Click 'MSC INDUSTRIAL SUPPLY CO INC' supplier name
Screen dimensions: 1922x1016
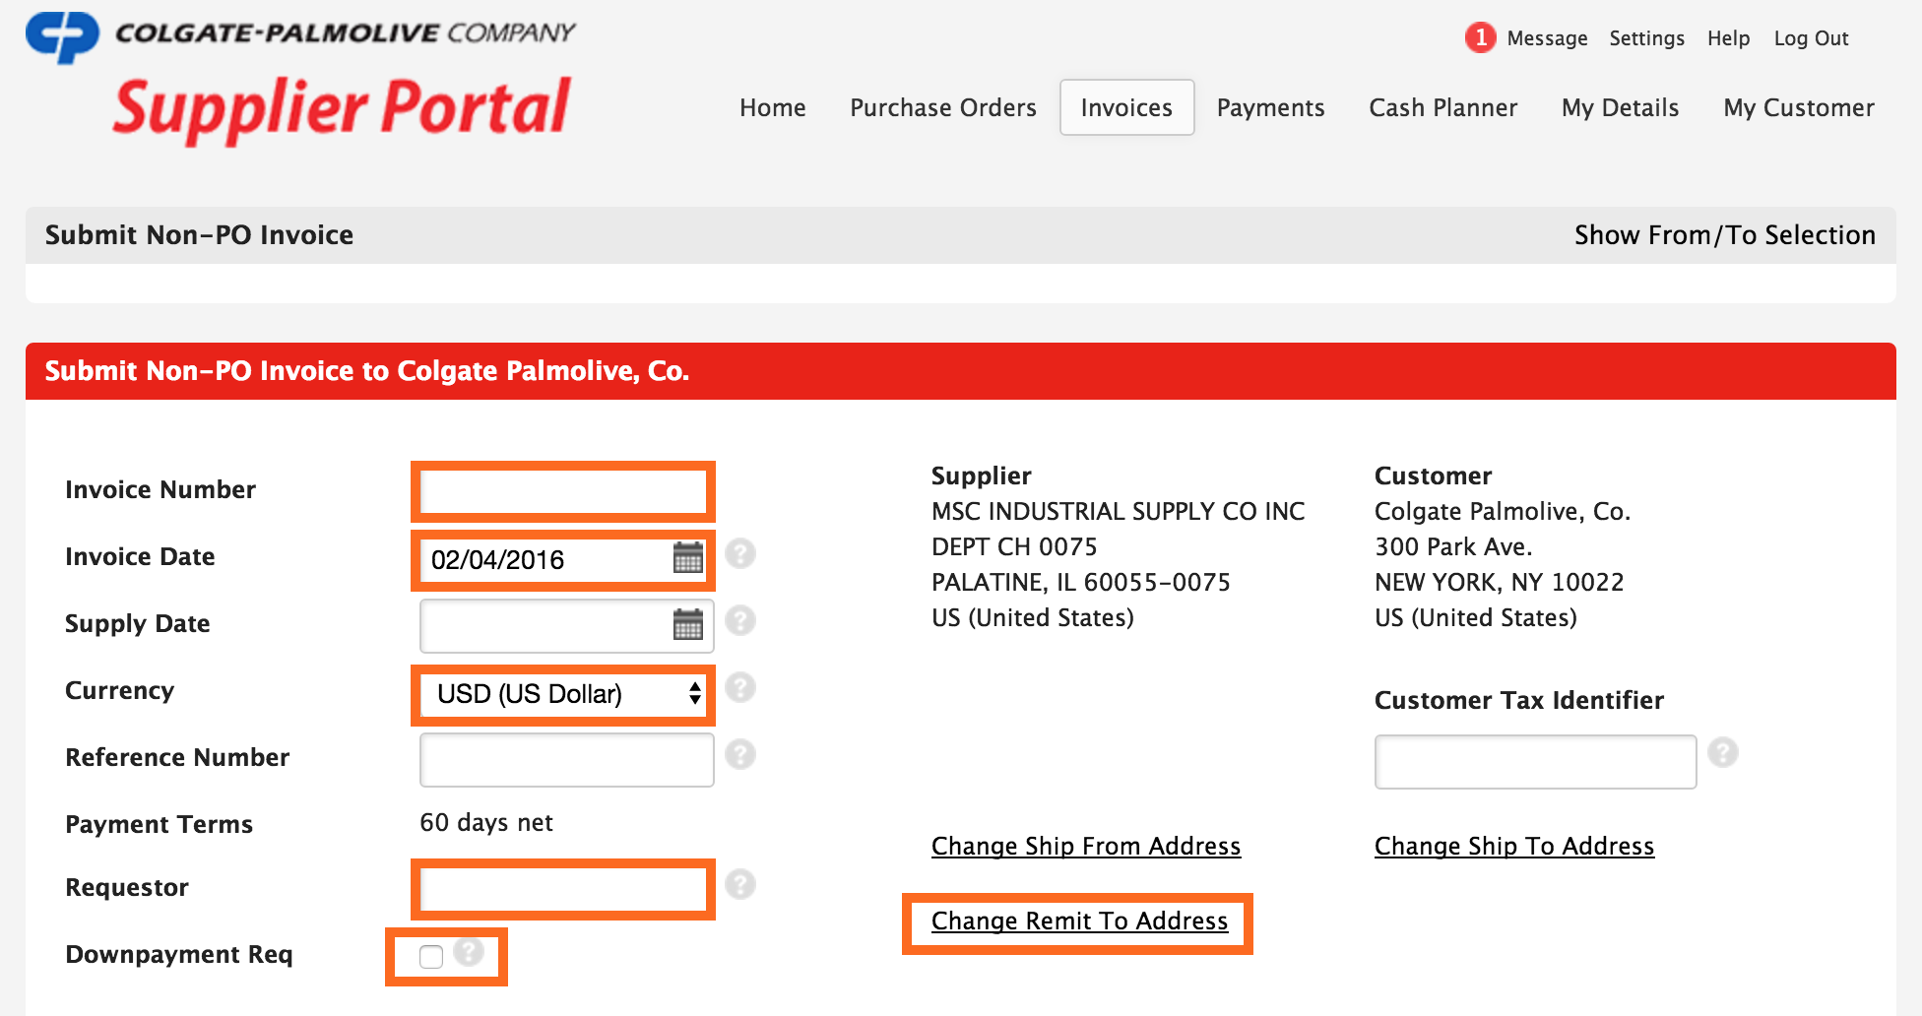1119,511
